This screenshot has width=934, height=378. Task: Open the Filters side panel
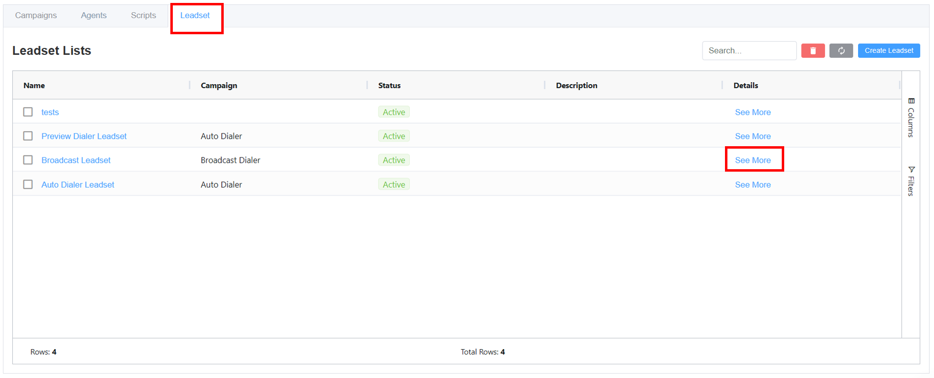pyautogui.click(x=911, y=181)
